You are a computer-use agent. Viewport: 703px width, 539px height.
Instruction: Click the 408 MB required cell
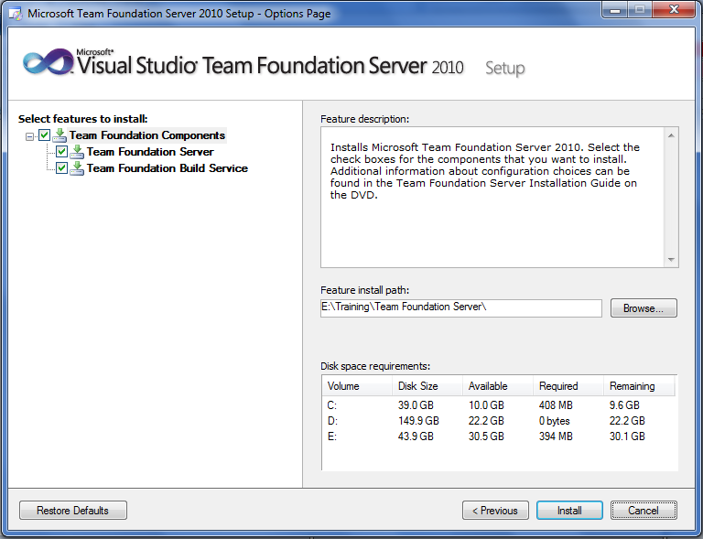tap(556, 405)
